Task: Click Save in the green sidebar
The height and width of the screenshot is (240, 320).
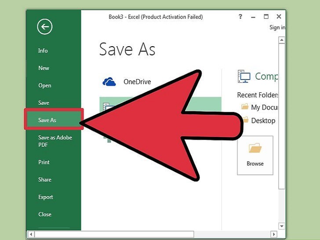Action: 44,103
